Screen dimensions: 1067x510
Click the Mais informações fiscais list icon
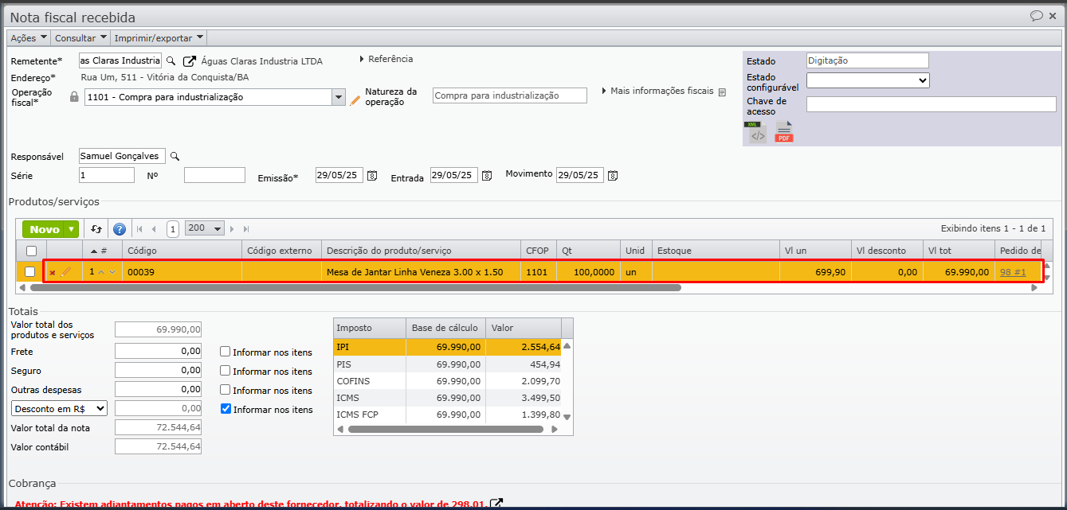[722, 92]
